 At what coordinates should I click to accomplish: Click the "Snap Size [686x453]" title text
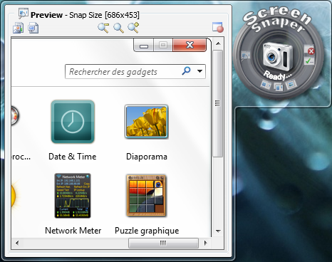point(104,15)
